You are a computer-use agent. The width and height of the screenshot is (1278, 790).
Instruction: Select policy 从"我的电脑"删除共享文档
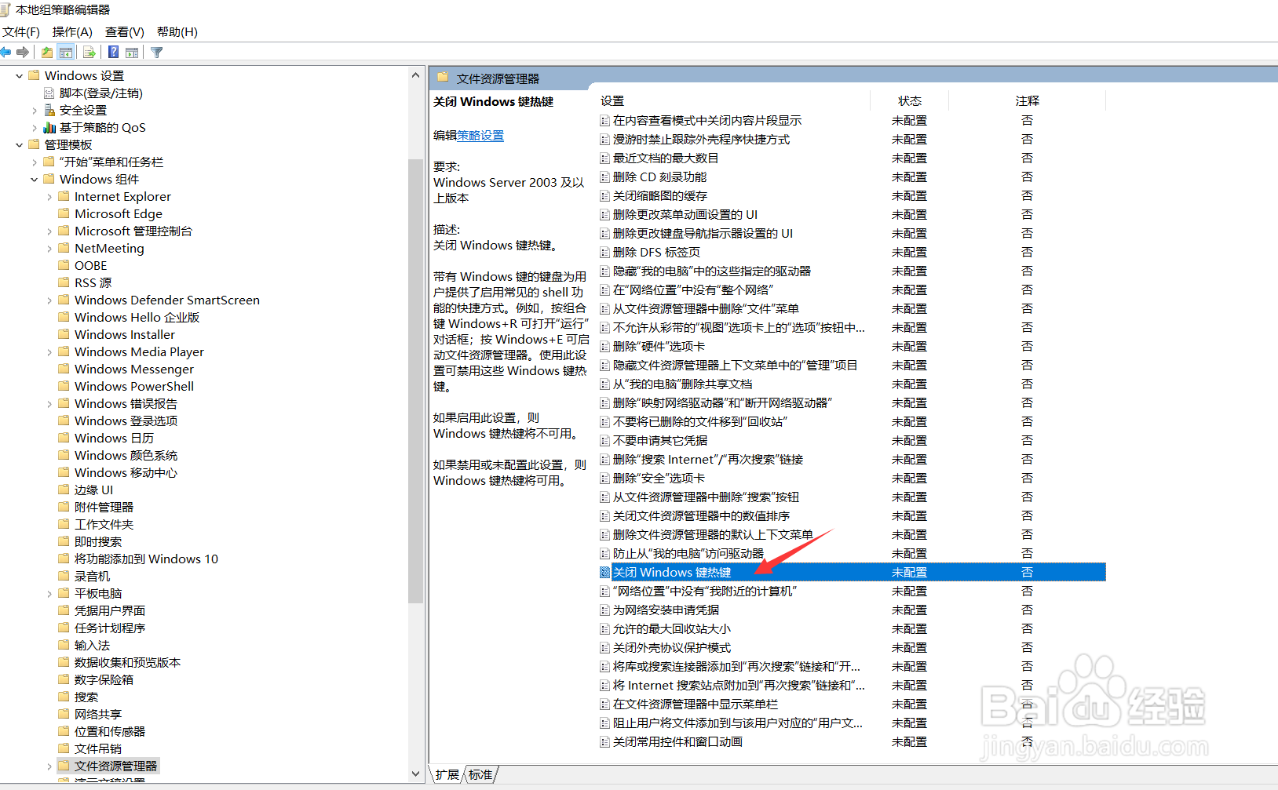point(682,384)
